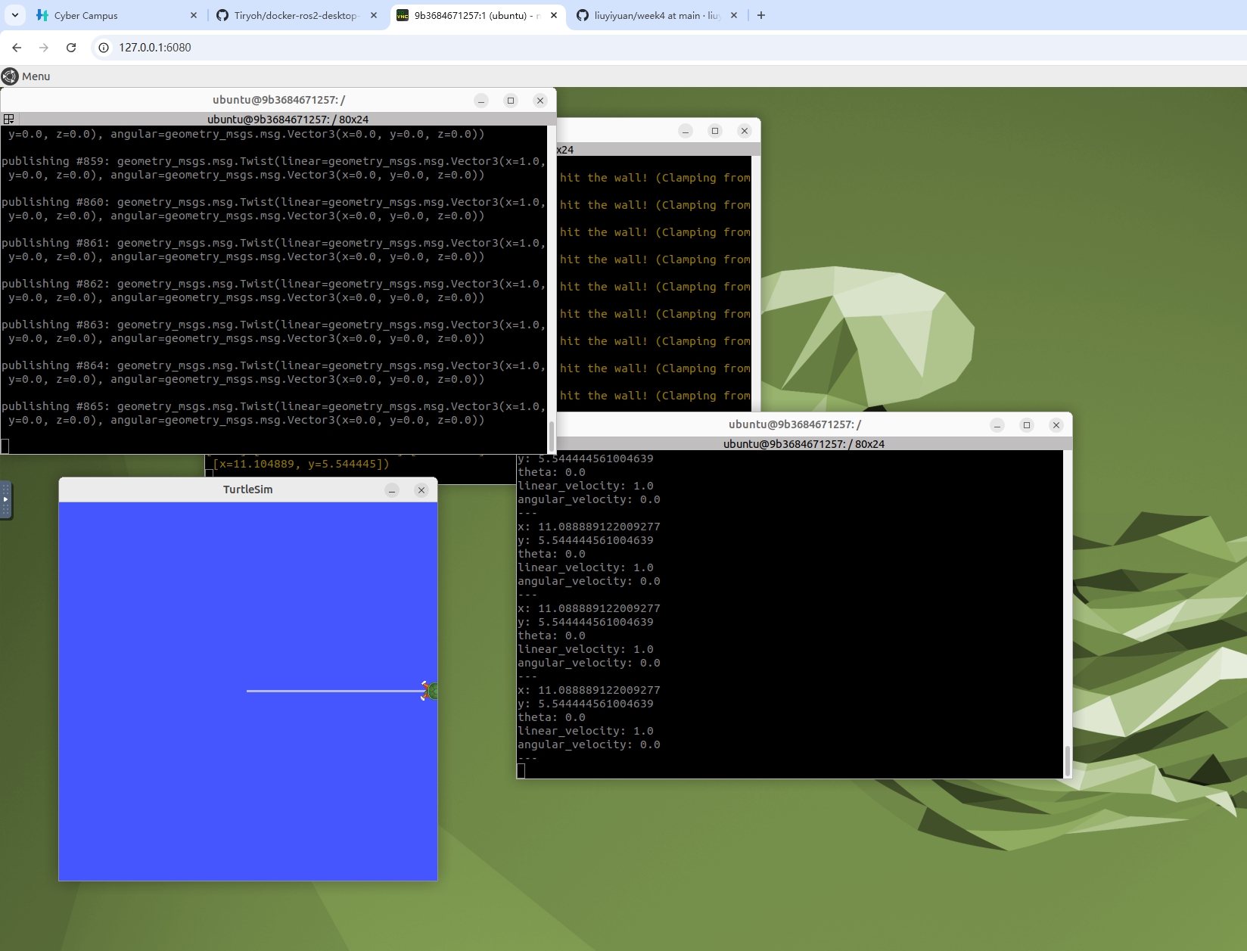Close the liuyiyuan/week4 tab
The image size is (1247, 951).
pos(734,15)
